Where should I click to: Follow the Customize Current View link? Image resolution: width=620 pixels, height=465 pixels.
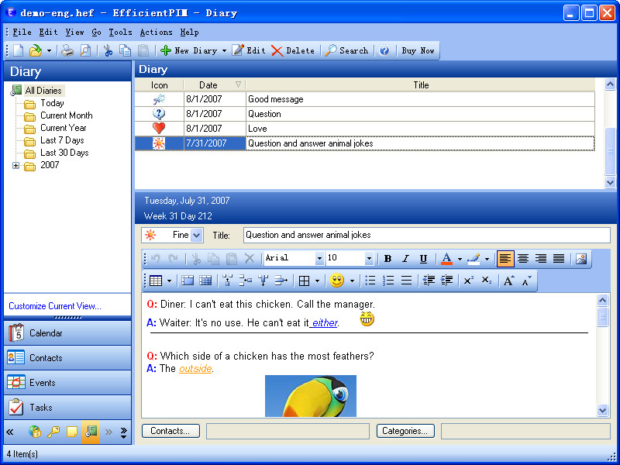click(x=55, y=306)
